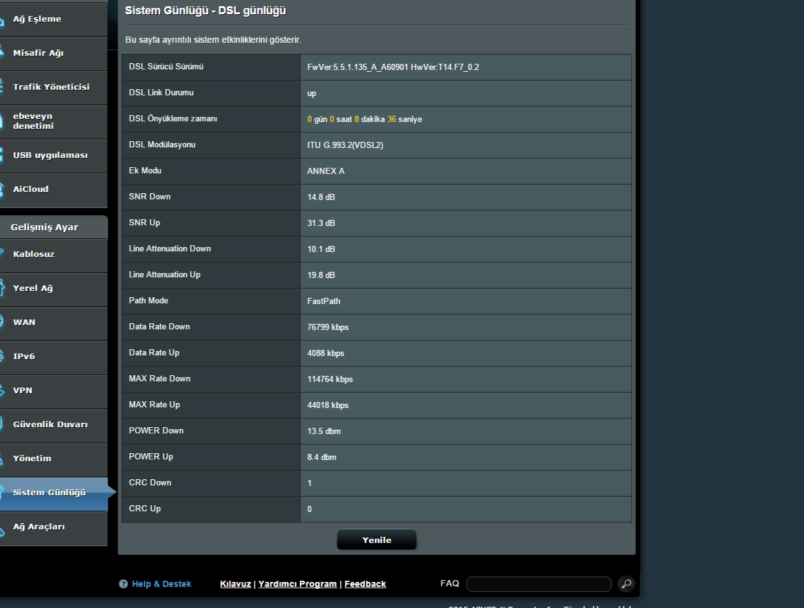Open Güvenlik Duvarı settings

(50, 425)
